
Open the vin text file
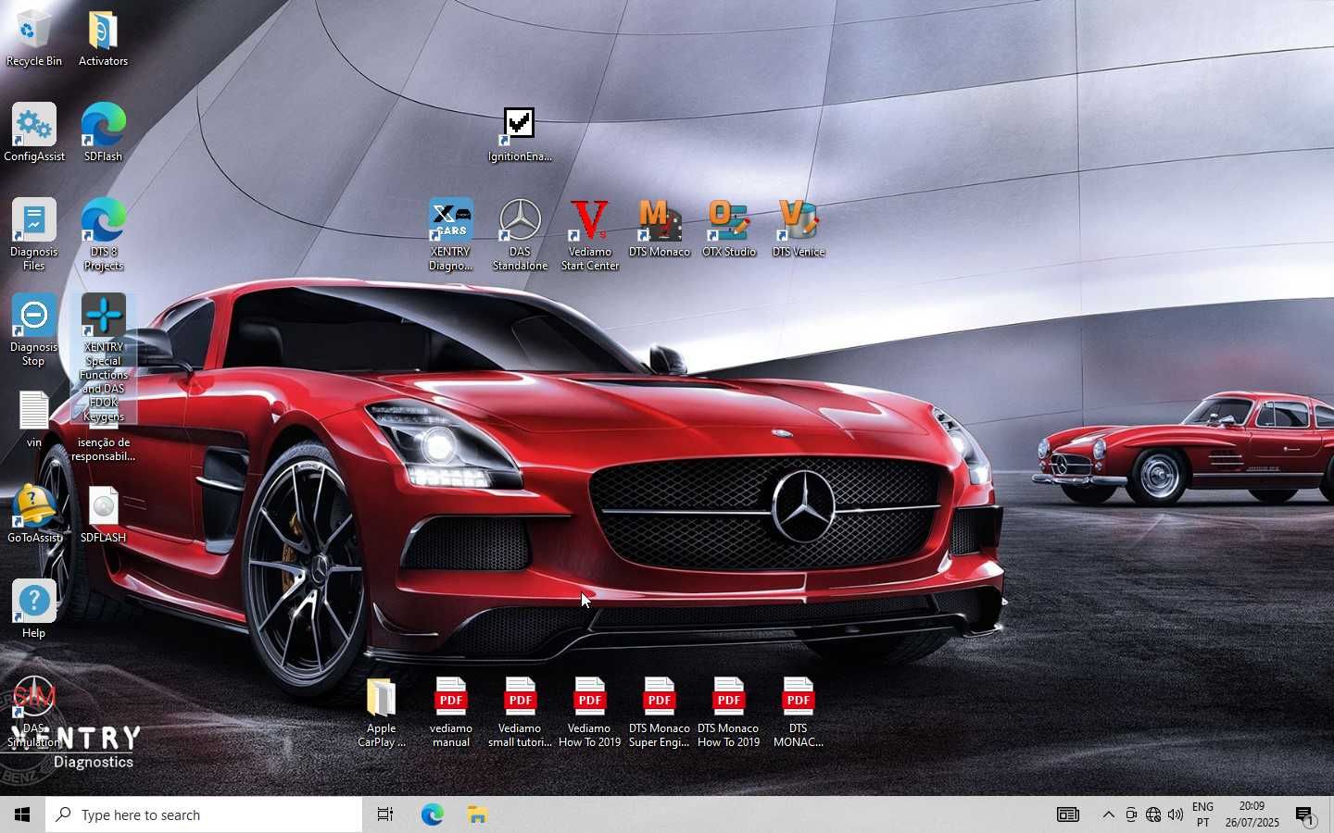click(x=34, y=420)
